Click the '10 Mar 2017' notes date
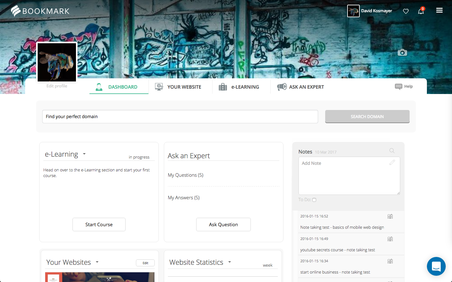452x282 pixels. [326, 152]
